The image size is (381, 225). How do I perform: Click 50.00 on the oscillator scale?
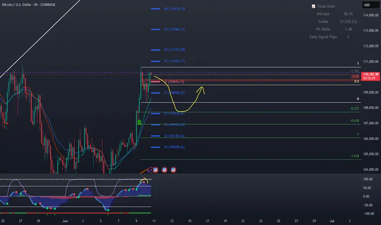tap(368, 188)
